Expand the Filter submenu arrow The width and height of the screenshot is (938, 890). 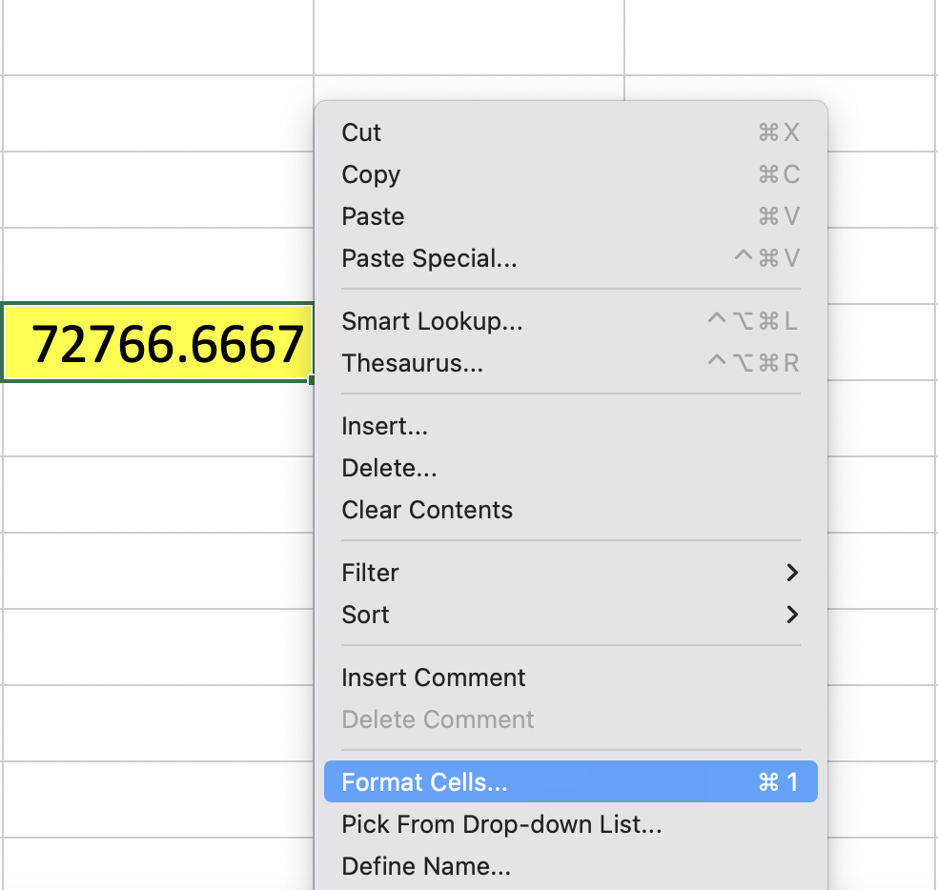tap(791, 573)
